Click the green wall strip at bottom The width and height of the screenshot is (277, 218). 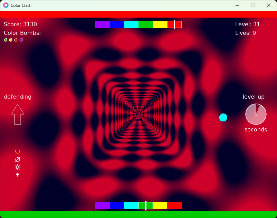coord(138,214)
